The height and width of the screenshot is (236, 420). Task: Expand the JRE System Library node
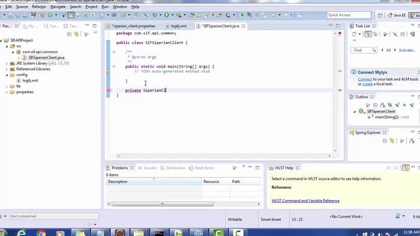7,64
